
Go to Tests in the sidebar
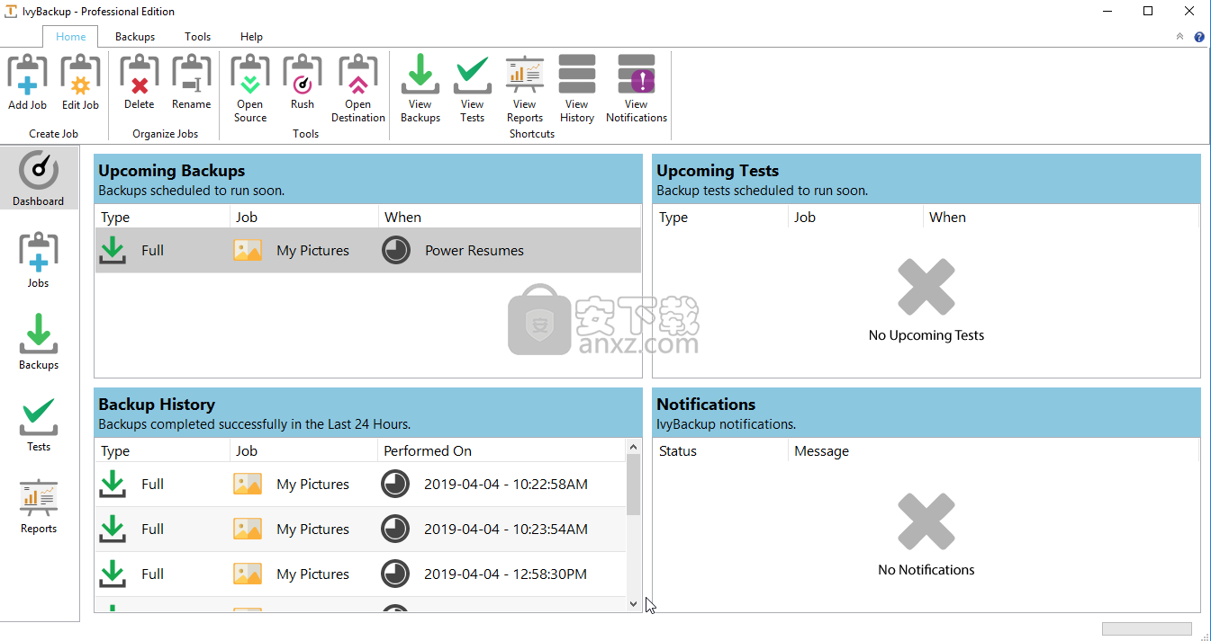39,424
